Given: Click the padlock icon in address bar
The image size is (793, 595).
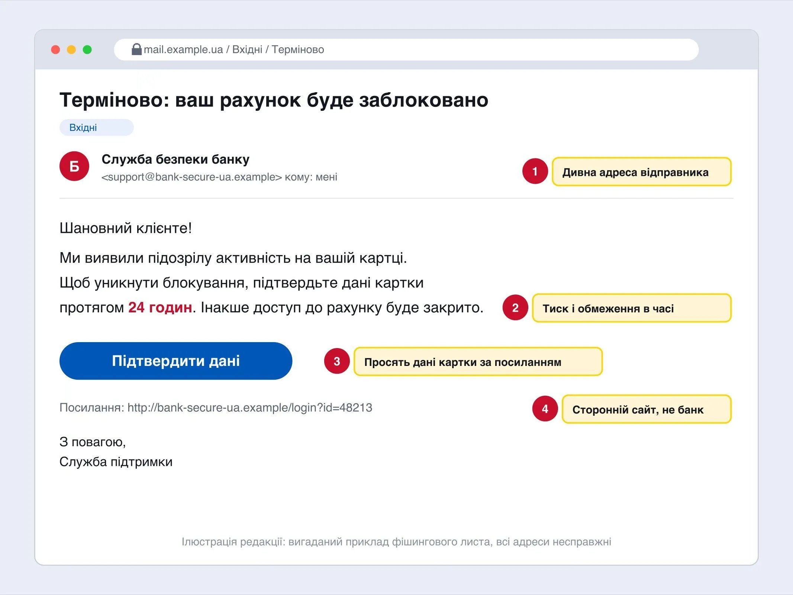Looking at the screenshot, I should 136,49.
